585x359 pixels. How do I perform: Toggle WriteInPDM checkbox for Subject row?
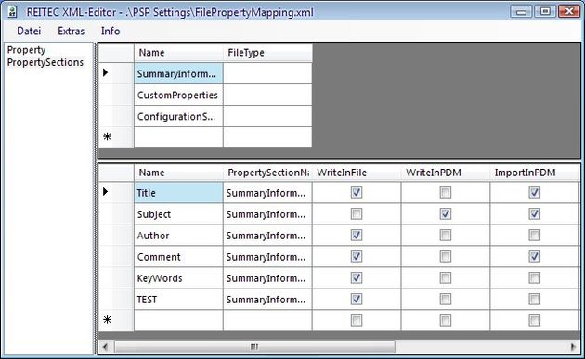pos(445,213)
